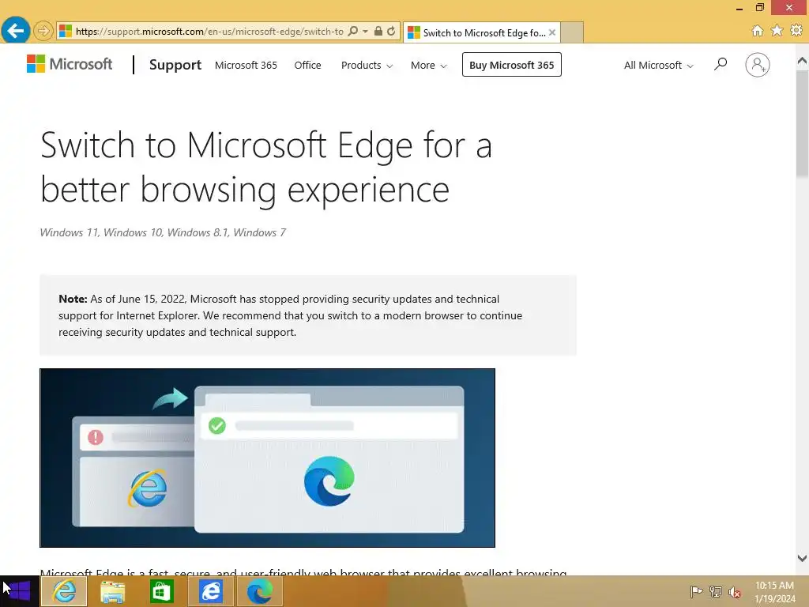Click the page heading Switch to Microsoft Edge
The image size is (809, 607).
click(265, 168)
